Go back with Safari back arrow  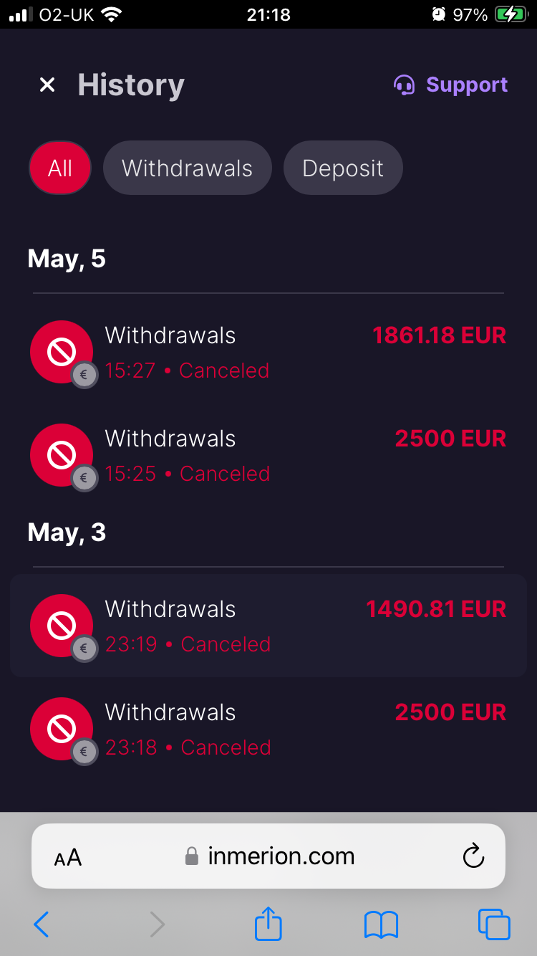[x=42, y=924]
